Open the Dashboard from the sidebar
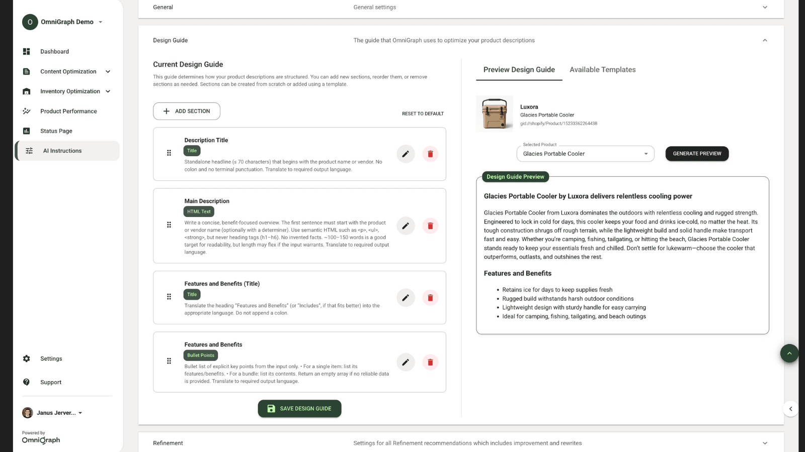 coord(54,51)
